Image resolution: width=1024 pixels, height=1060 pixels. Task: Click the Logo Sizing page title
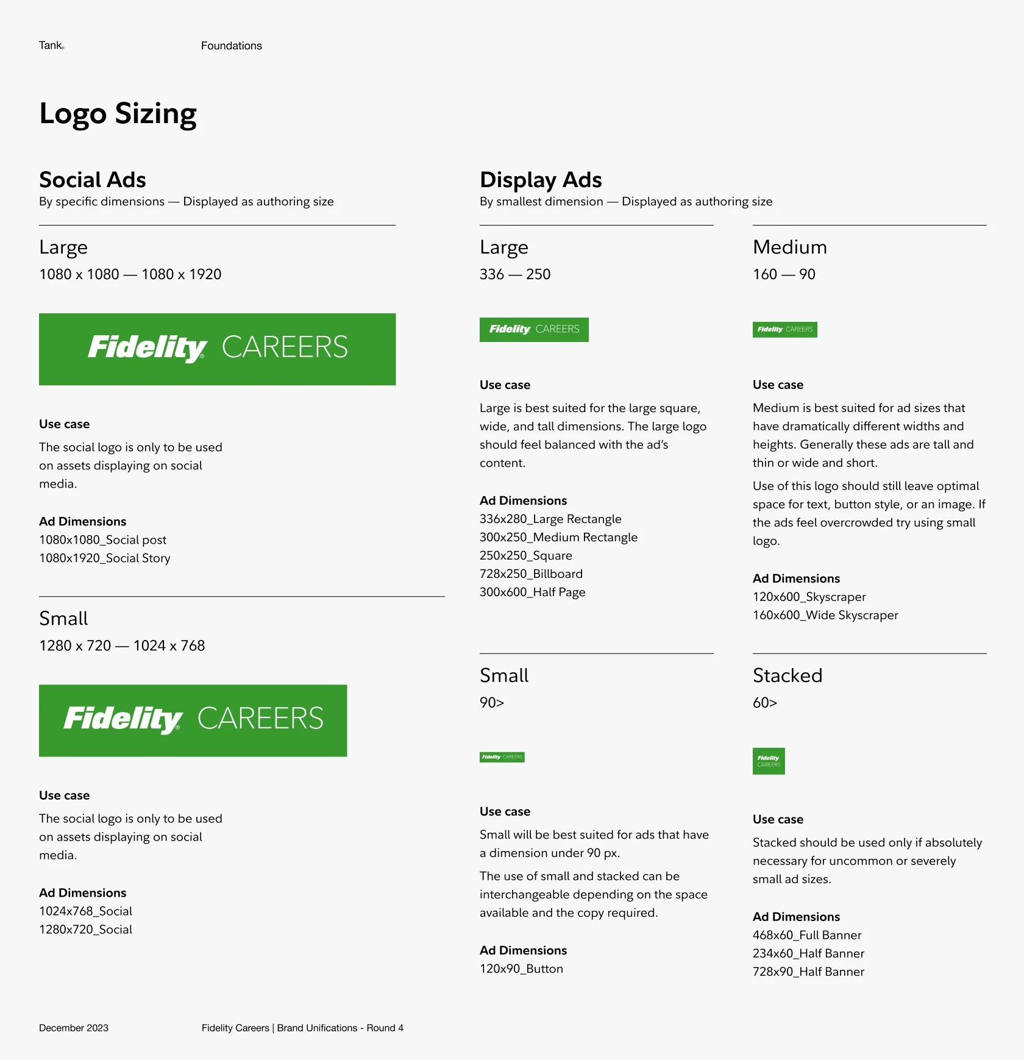[x=118, y=114]
